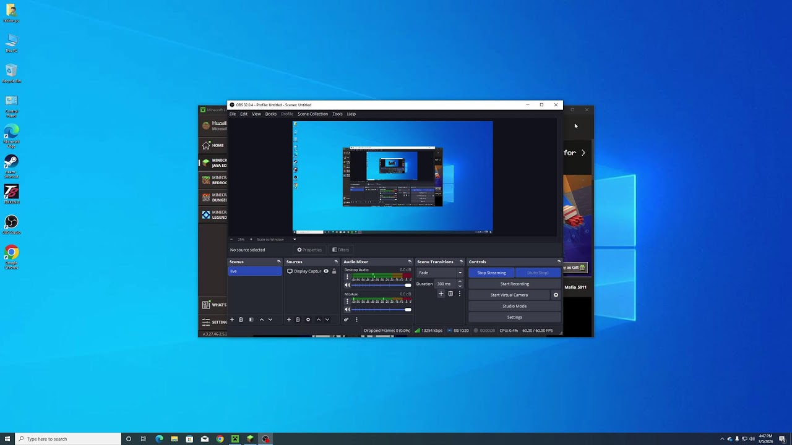Screen dimensions: 792x445
Task: Open the Scene Collection menu
Action: point(312,114)
